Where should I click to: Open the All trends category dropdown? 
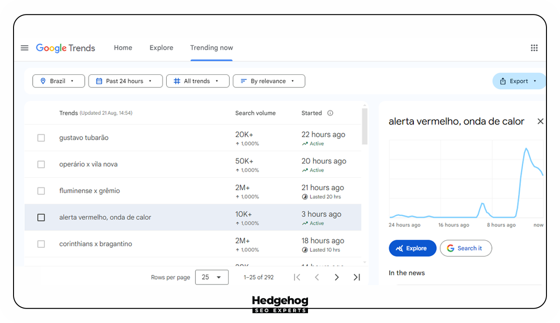point(198,81)
